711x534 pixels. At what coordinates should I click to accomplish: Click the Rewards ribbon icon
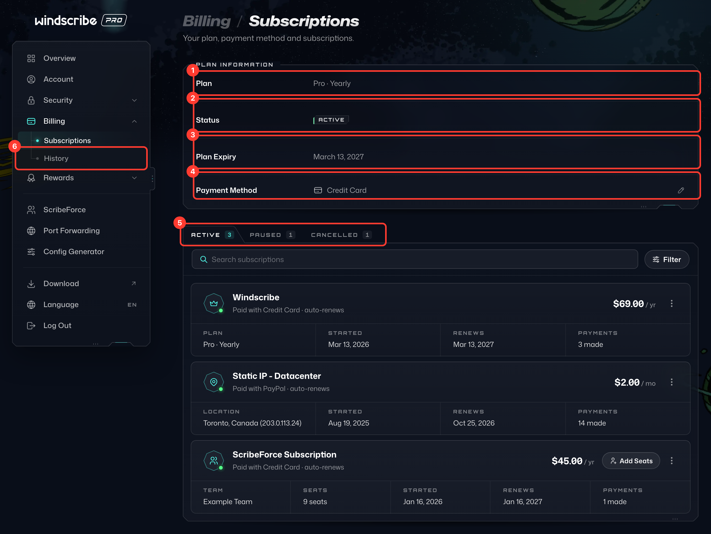click(x=31, y=178)
